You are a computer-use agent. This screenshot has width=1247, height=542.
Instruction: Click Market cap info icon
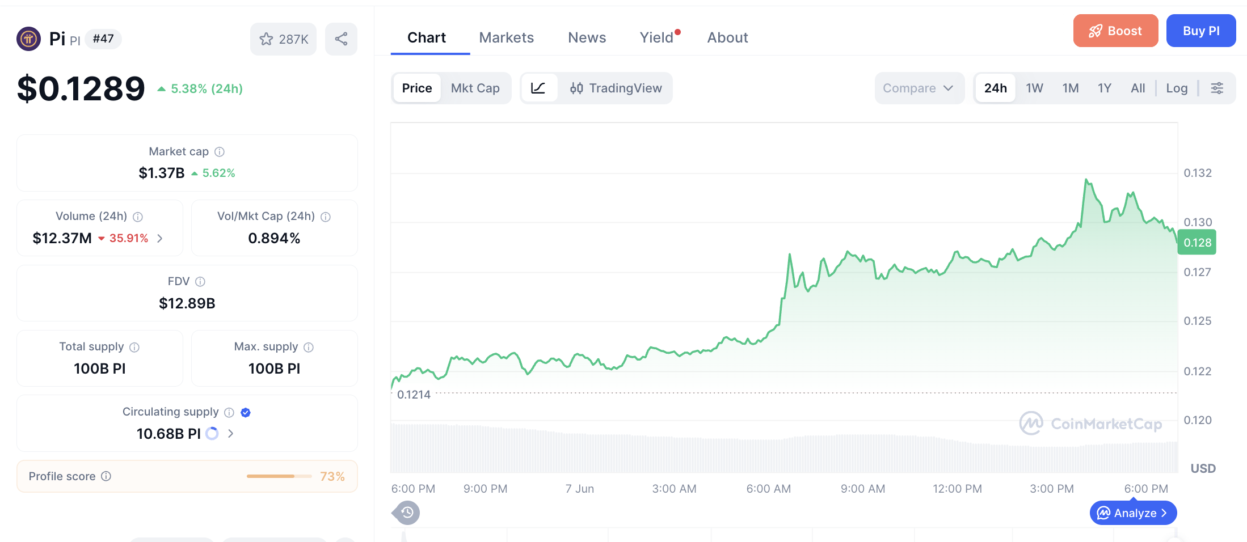[x=220, y=152]
